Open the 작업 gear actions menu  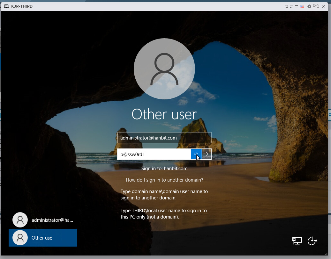click(313, 6)
